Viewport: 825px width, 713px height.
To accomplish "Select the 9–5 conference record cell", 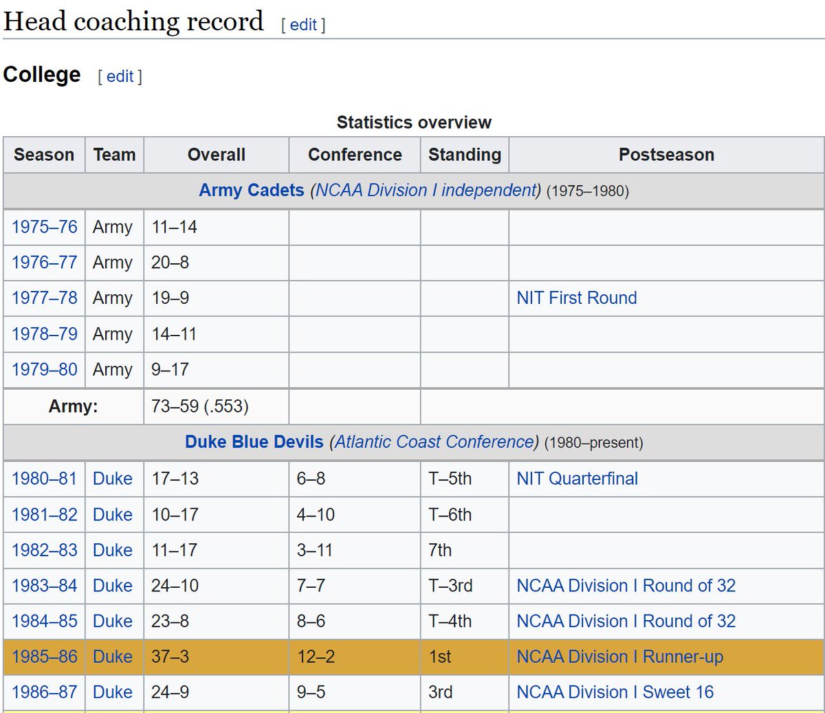I will [x=355, y=692].
